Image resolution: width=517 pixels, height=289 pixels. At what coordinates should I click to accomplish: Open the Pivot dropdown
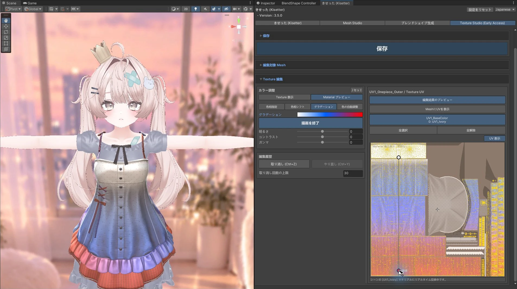[x=13, y=9]
